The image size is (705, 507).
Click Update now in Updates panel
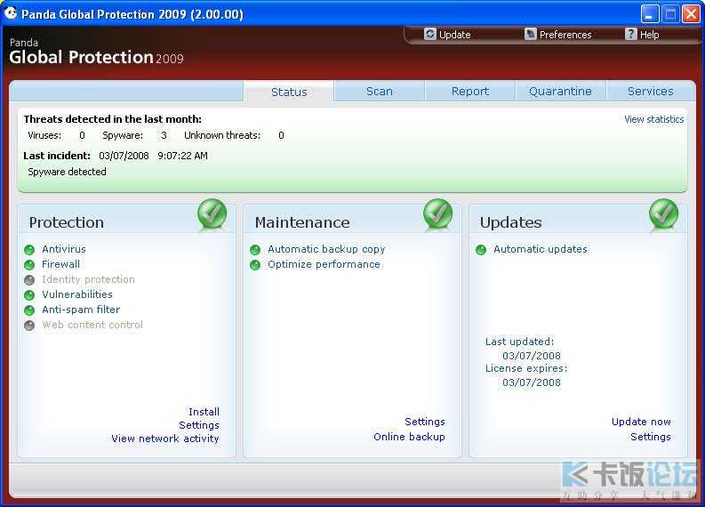(x=641, y=422)
